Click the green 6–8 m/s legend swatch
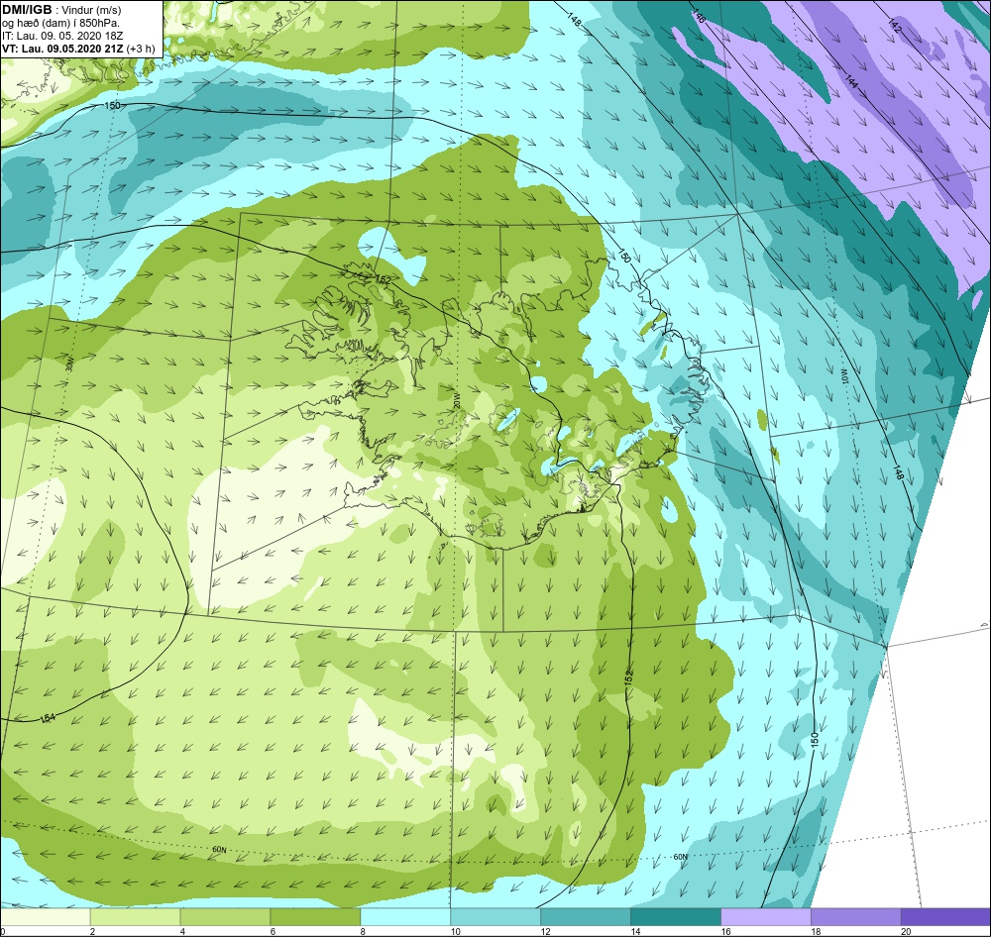This screenshot has width=991, height=937. (315, 916)
